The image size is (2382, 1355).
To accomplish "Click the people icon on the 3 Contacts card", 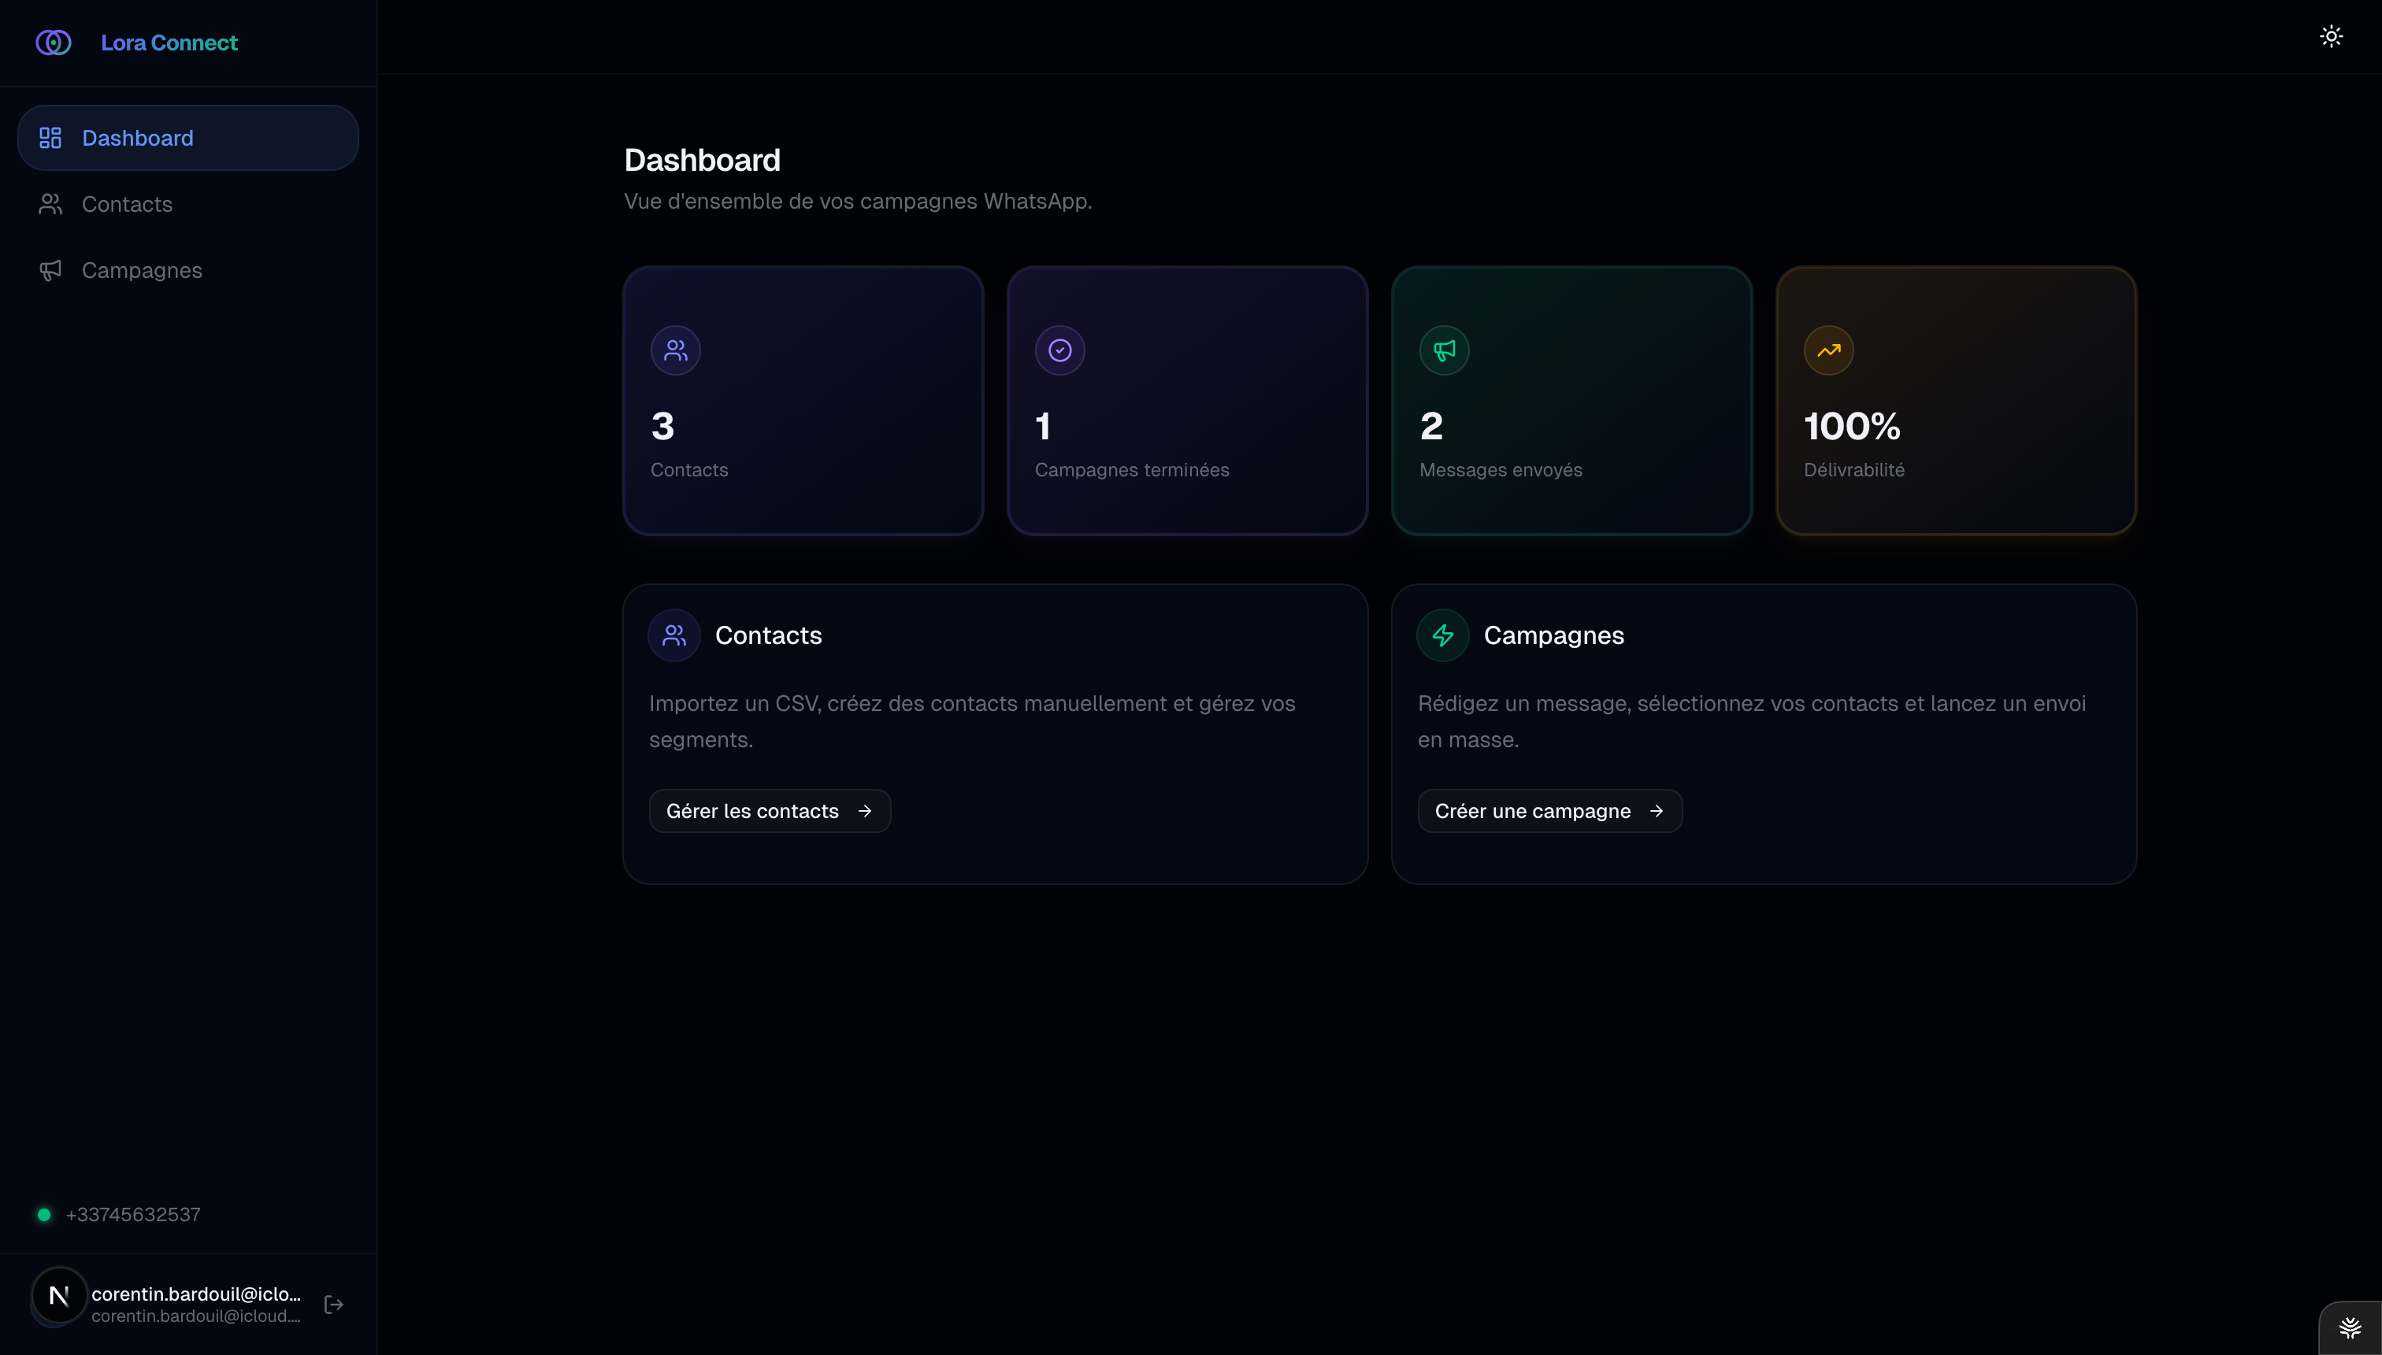I will (x=676, y=350).
